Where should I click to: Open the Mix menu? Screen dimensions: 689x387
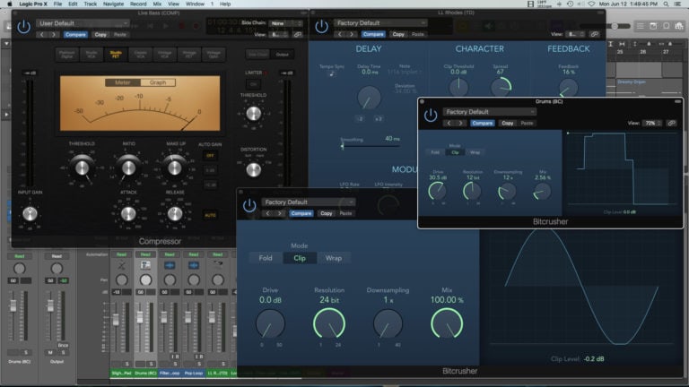(157, 4)
